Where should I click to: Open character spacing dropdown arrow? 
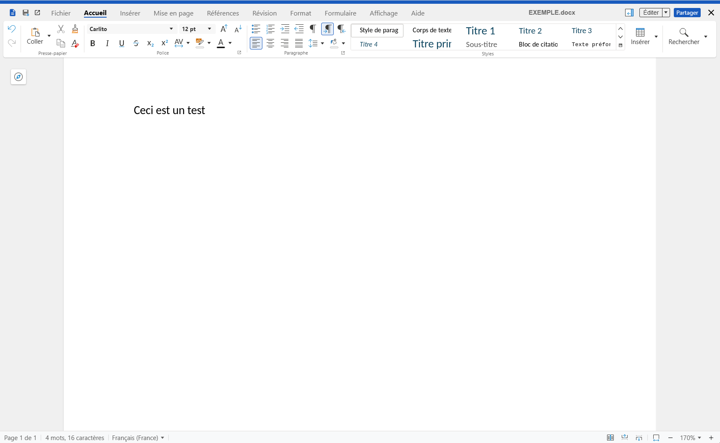(188, 43)
